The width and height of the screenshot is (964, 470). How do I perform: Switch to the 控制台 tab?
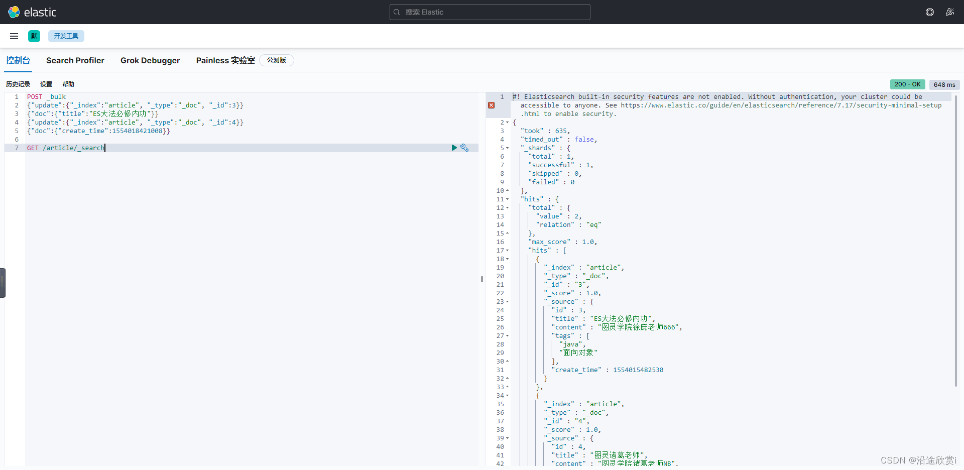click(x=18, y=61)
